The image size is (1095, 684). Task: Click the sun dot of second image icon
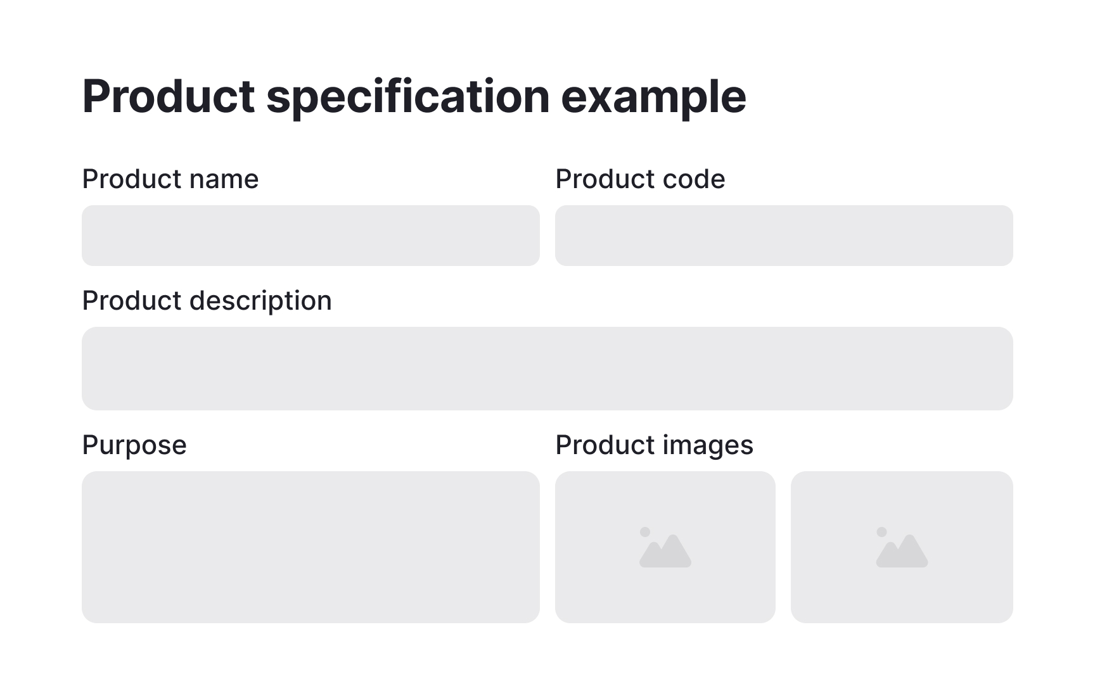pos(881,532)
